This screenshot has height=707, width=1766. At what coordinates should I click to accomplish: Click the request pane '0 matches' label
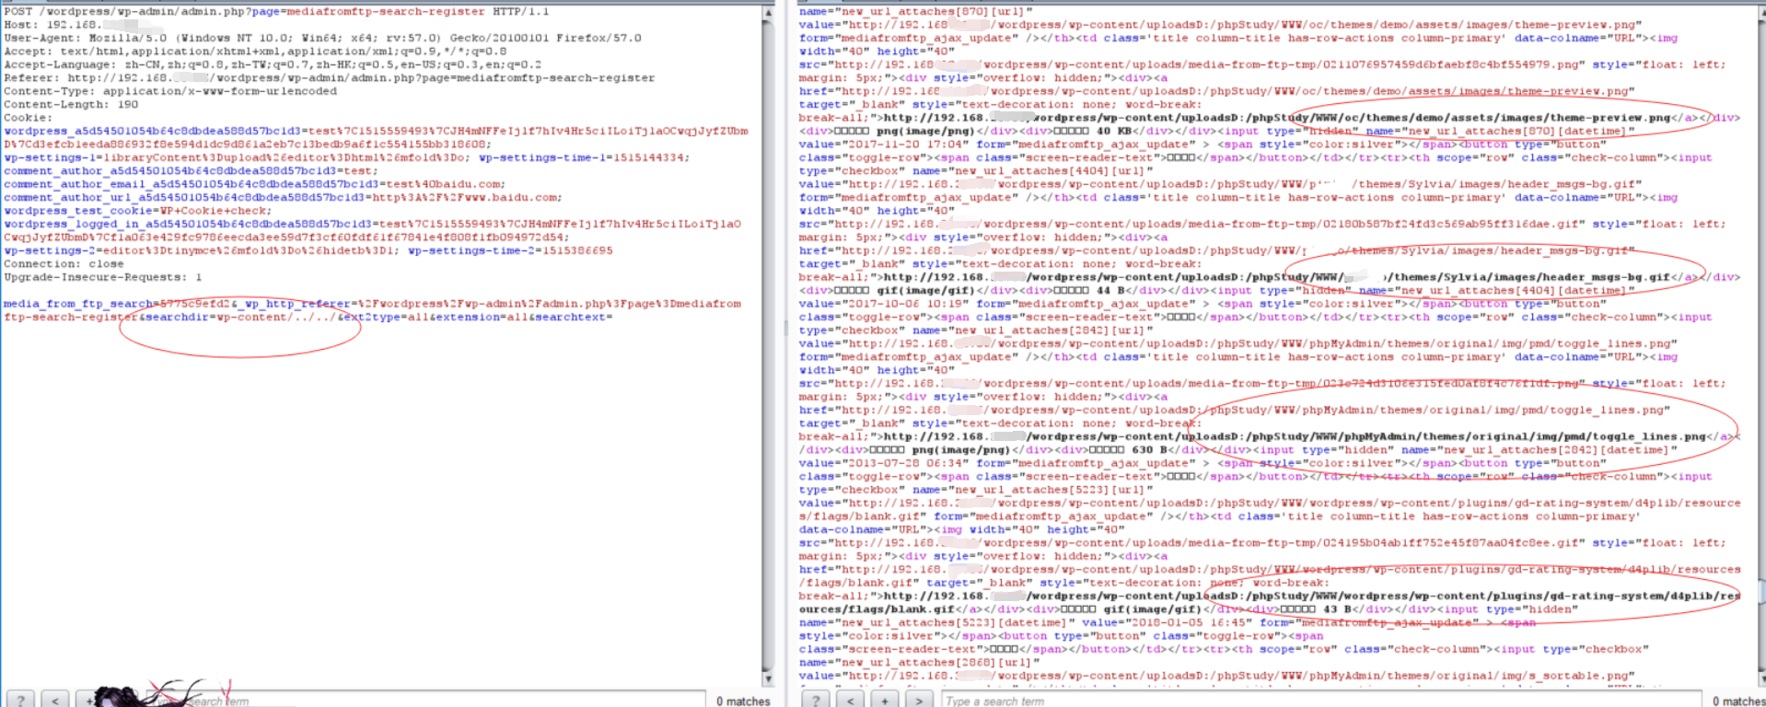tap(743, 701)
